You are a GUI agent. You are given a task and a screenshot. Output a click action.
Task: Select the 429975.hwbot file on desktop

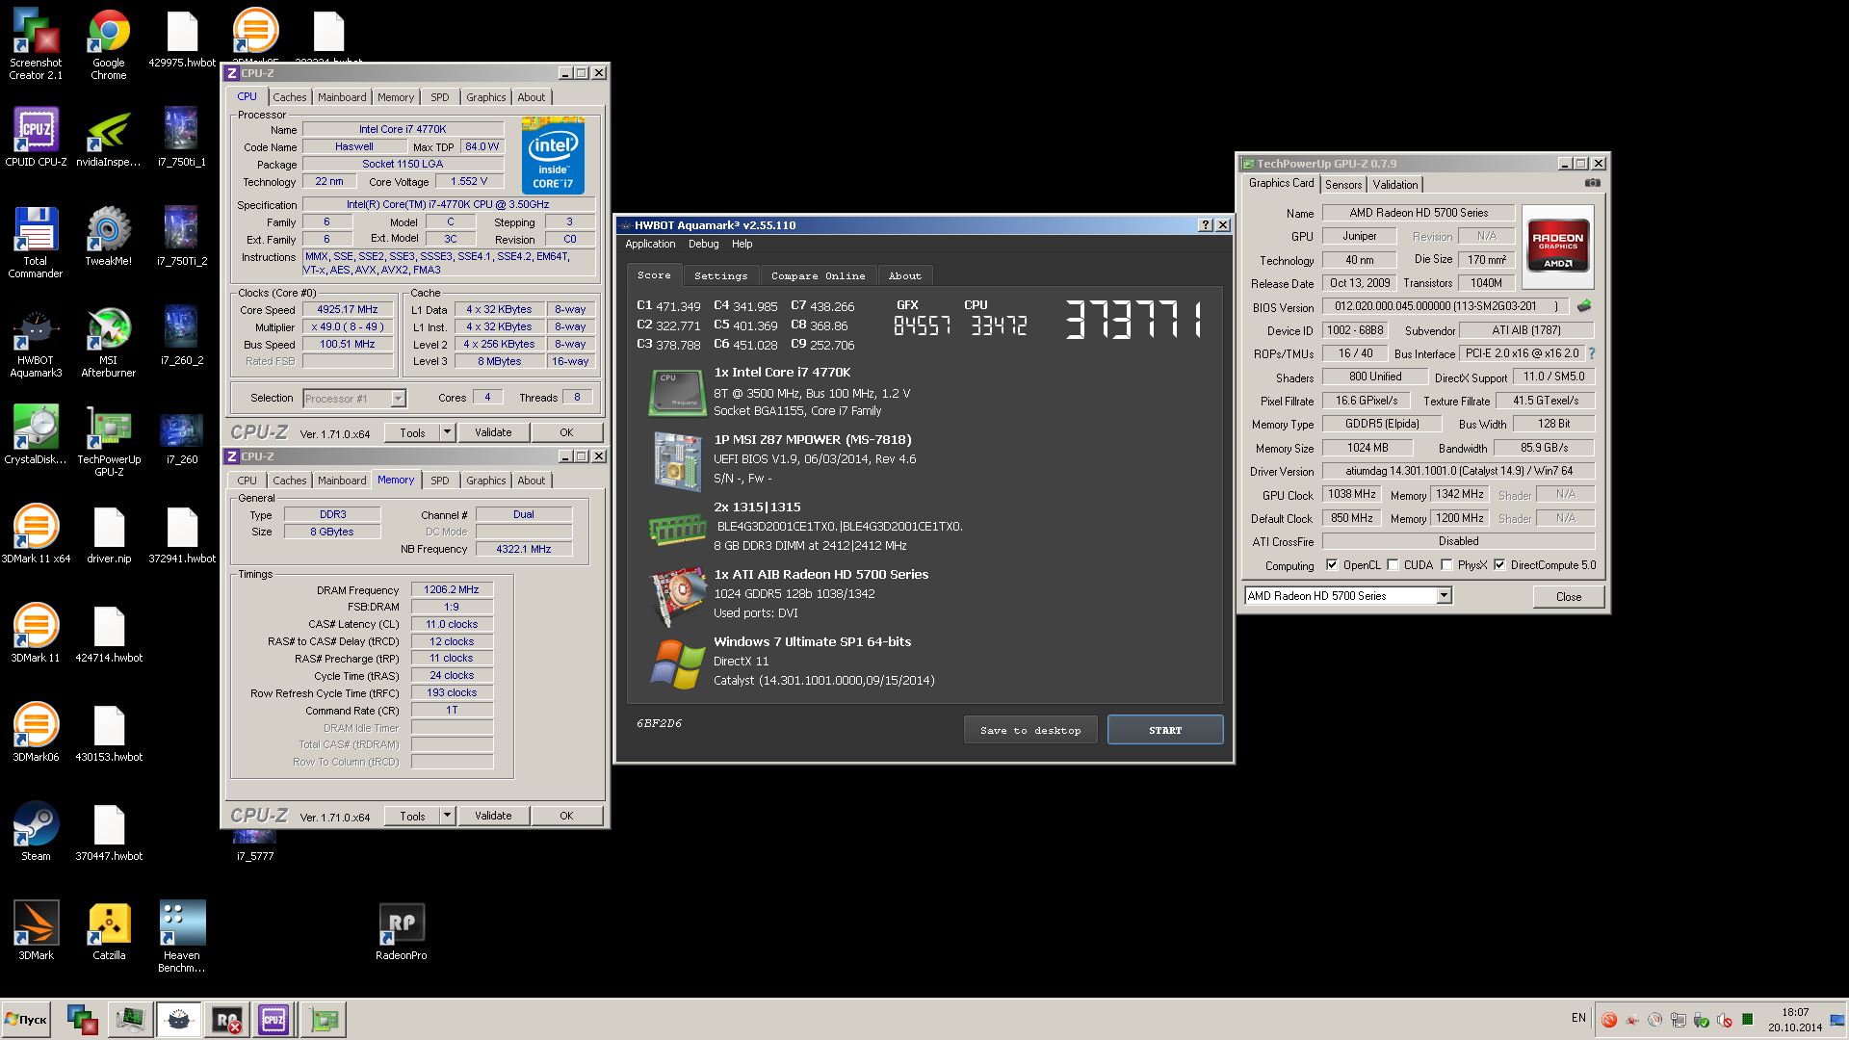(182, 39)
